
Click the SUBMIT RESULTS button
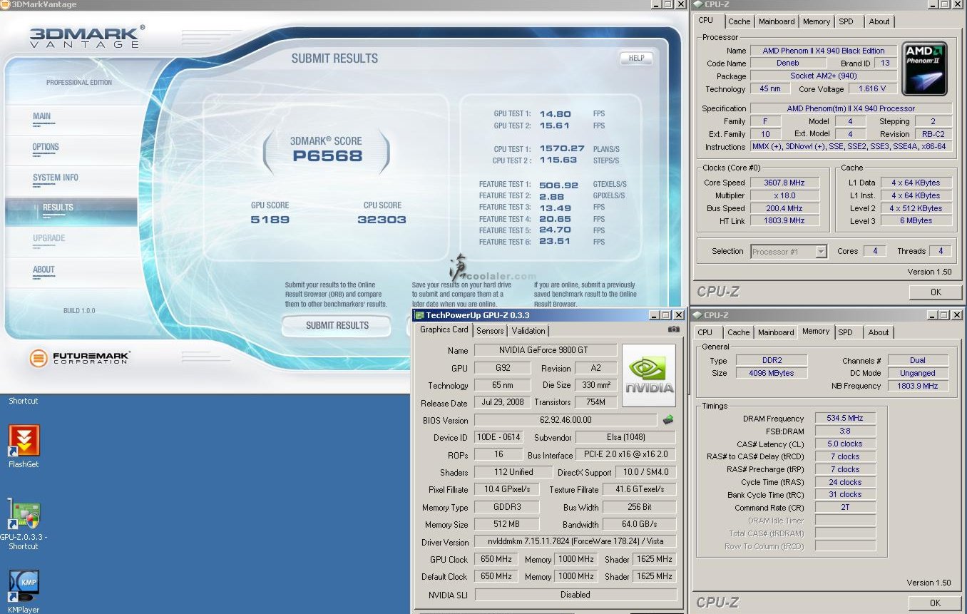pyautogui.click(x=337, y=325)
